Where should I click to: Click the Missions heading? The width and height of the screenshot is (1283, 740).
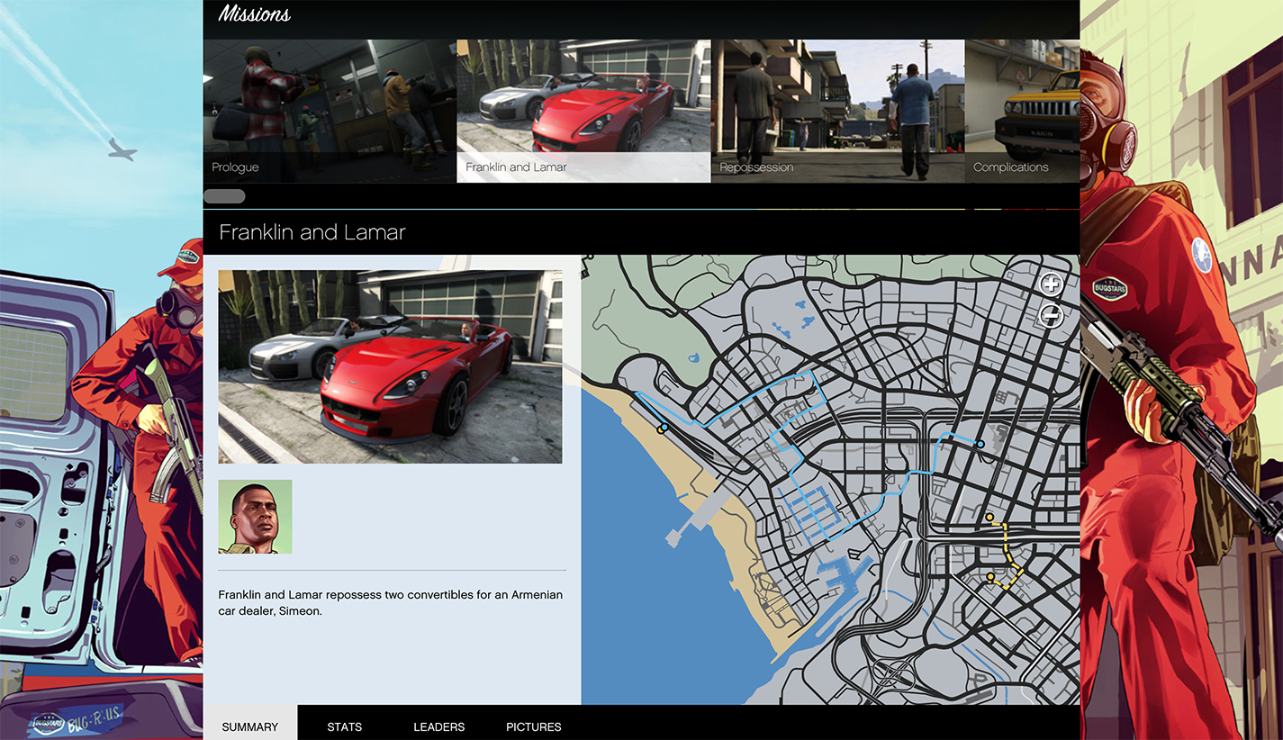point(255,14)
